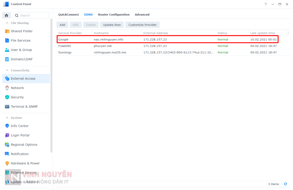Open the Security settings
The image size is (293, 190).
pyautogui.click(x=17, y=97)
